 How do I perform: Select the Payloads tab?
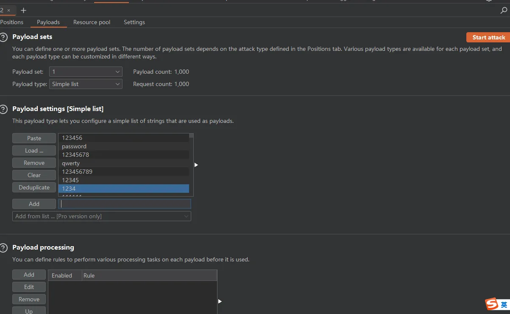click(x=48, y=22)
